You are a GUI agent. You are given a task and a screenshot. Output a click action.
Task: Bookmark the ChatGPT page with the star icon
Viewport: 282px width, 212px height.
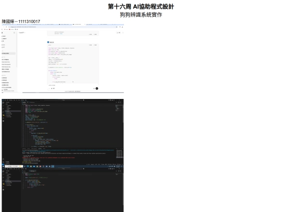(x=116, y=27)
